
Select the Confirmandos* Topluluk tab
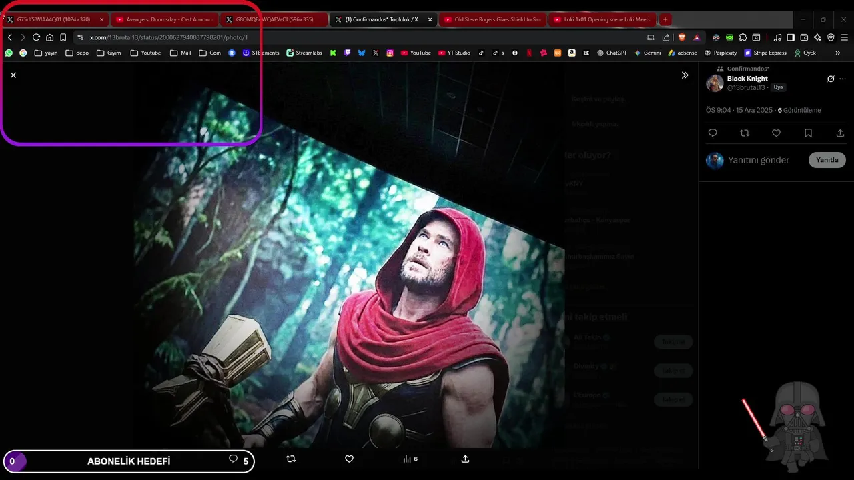(x=382, y=19)
